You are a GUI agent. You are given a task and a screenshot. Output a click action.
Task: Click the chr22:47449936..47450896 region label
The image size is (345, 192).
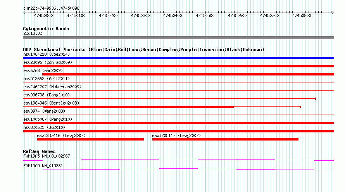51,8
